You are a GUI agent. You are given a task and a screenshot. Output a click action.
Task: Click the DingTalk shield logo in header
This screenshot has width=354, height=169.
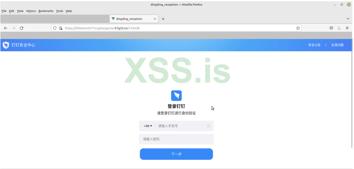pos(6,45)
